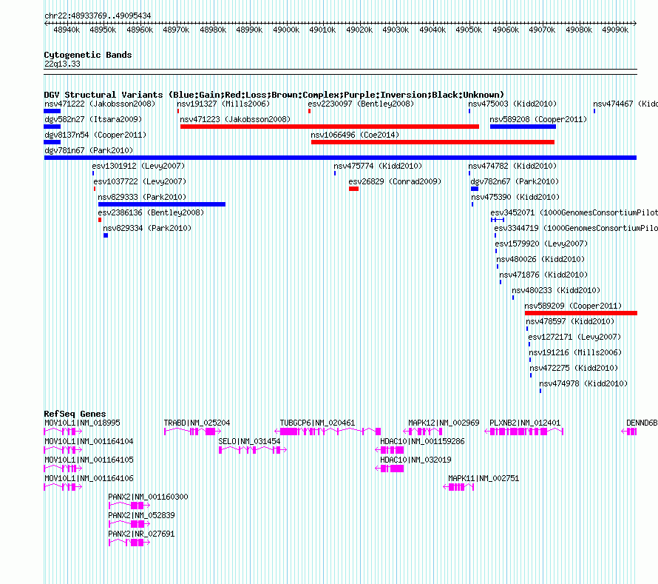The width and height of the screenshot is (658, 584).
Task: Select esv2386136 (Bentley2008) variant label
Action: click(x=151, y=212)
